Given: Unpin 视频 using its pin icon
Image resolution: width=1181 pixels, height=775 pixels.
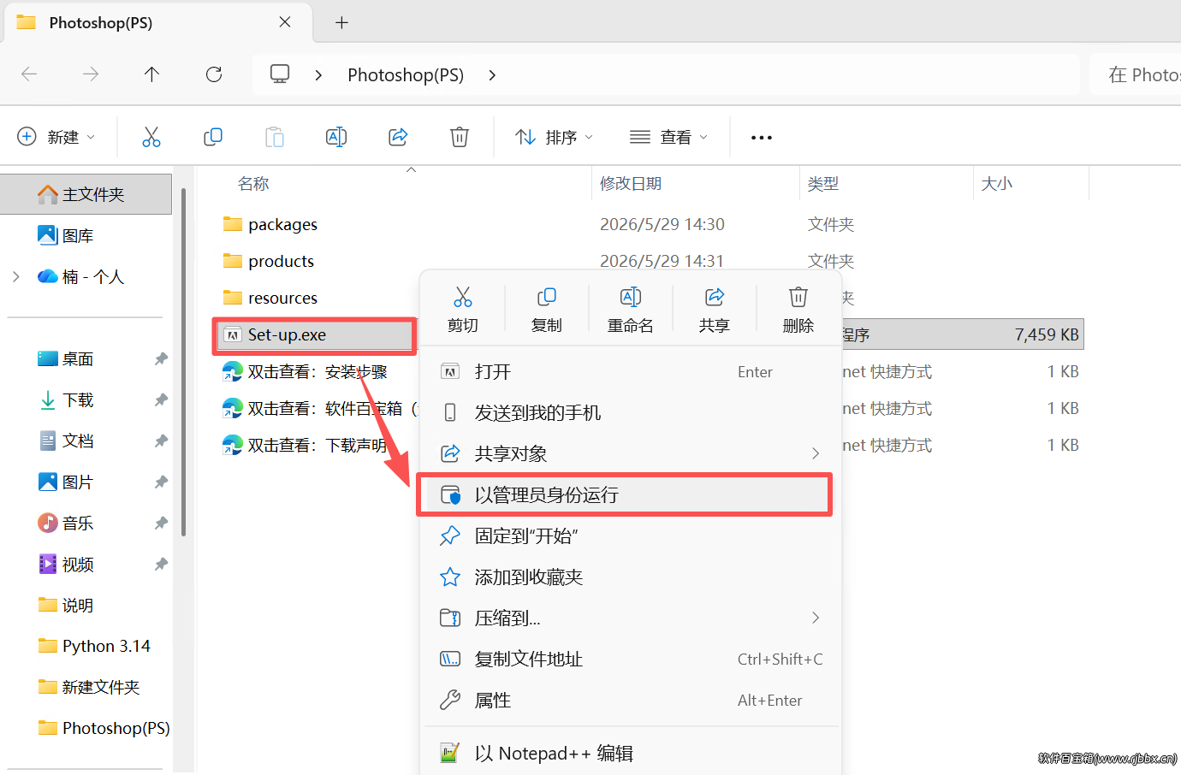Looking at the screenshot, I should [x=161, y=565].
